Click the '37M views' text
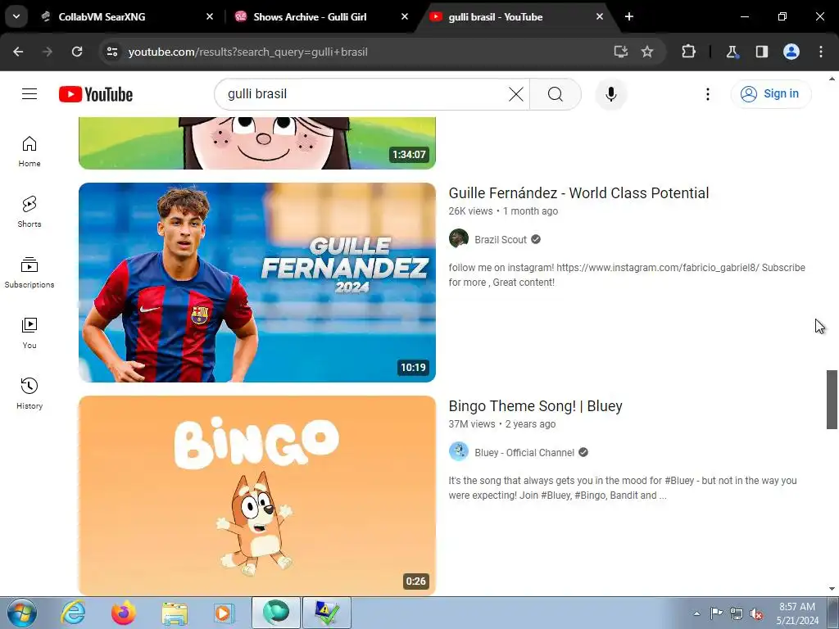Image resolution: width=839 pixels, height=629 pixels. [x=472, y=424]
